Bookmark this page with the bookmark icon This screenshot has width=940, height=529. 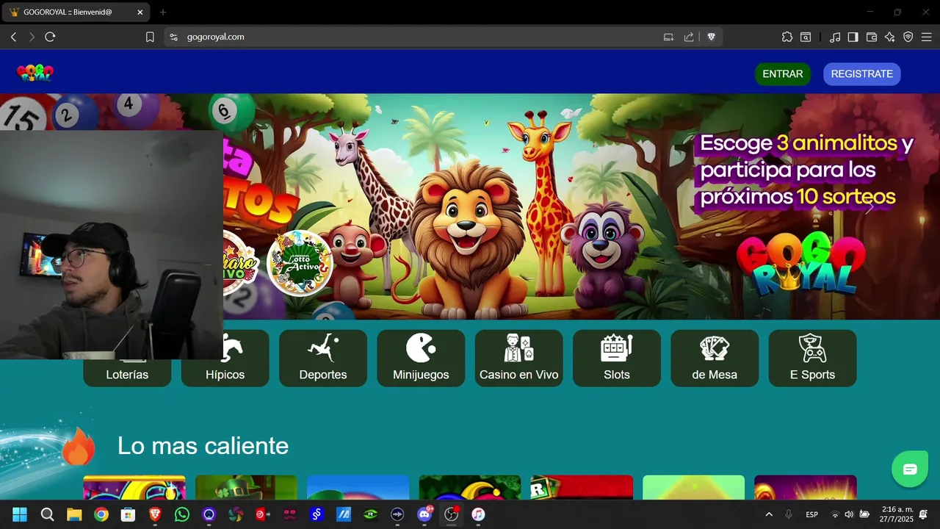click(150, 37)
